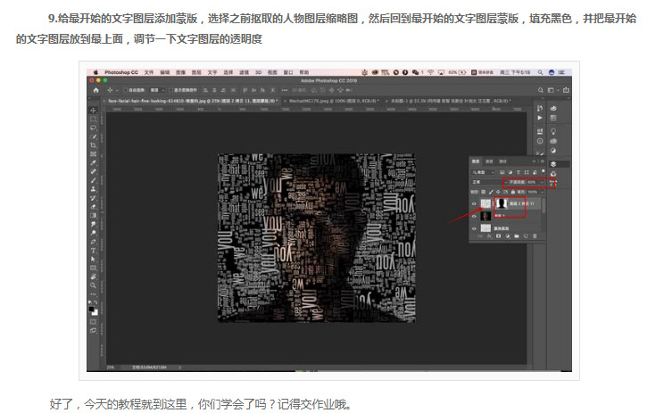
Task: Enable the Auto-Select checkbox
Action: tap(126, 90)
